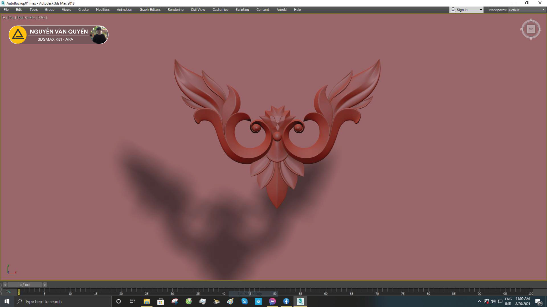
Task: Open Messenger from the taskbar
Action: (272, 301)
